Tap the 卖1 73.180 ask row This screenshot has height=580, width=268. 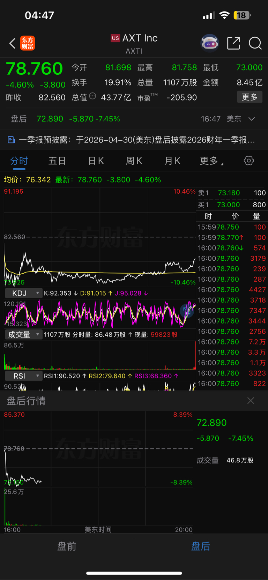[x=232, y=193]
